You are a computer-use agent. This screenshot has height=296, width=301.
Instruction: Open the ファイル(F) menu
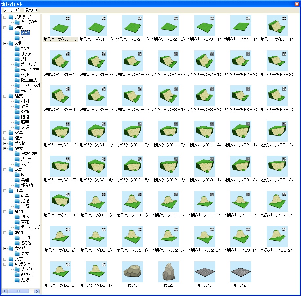coord(11,10)
